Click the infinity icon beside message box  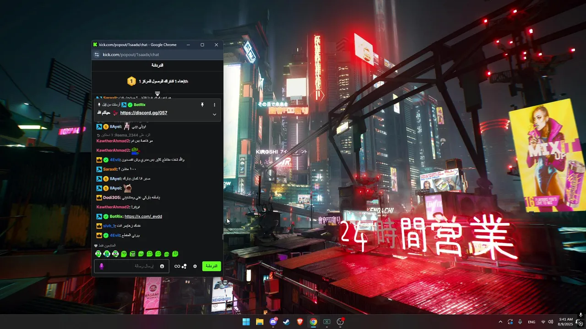click(x=177, y=266)
